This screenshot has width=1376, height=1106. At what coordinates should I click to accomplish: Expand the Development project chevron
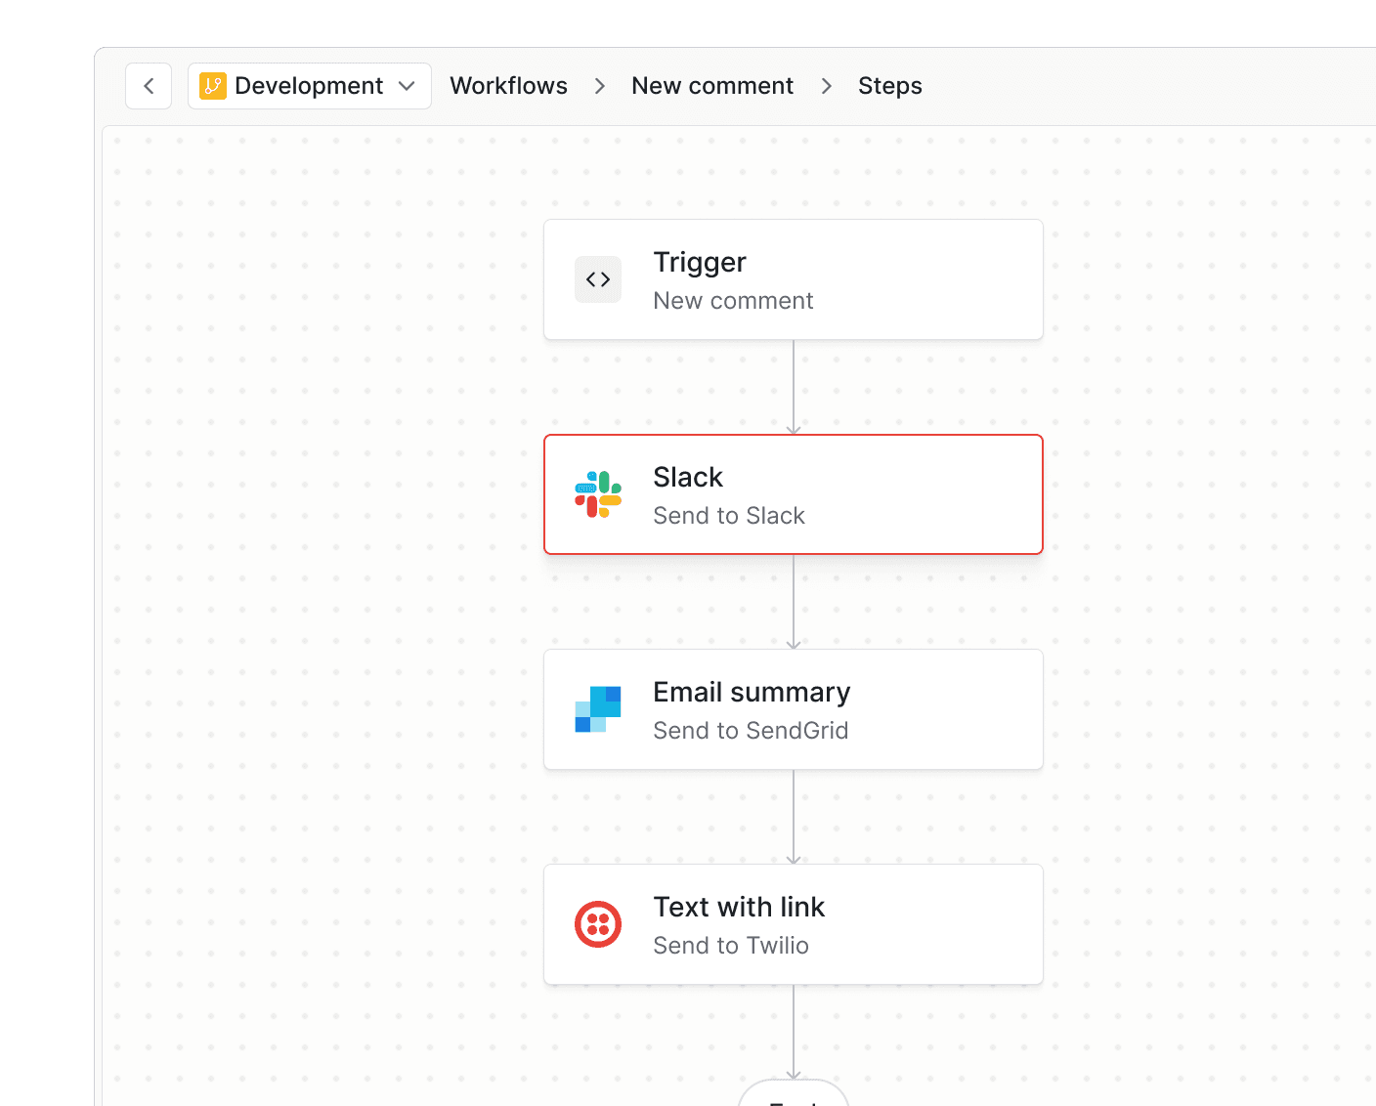(x=408, y=86)
